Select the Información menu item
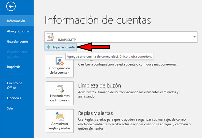The width and height of the screenshot is (202, 138). tap(16, 21)
